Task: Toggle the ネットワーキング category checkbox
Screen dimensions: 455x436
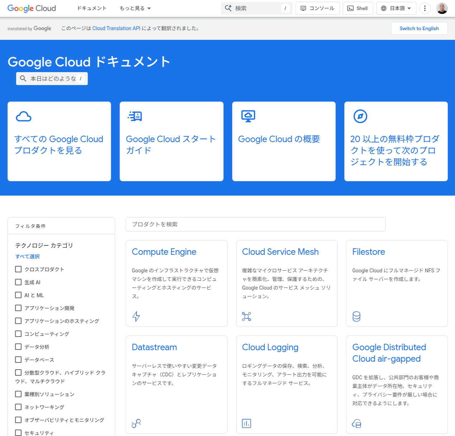Action: 18,407
